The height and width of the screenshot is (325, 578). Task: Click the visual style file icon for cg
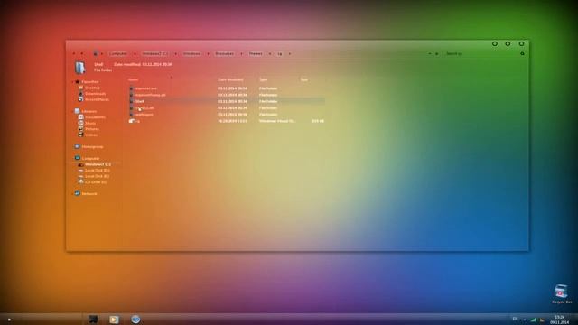point(132,121)
